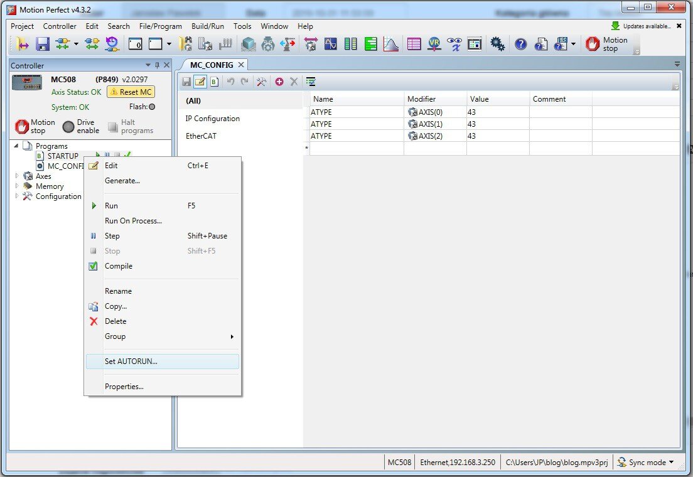Click the red Motion stop toolbar button
The width and height of the screenshot is (693, 477).
pyautogui.click(x=606, y=44)
